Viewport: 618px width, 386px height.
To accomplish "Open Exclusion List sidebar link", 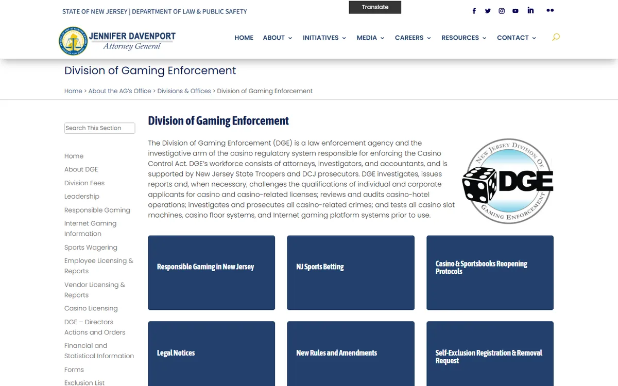I will coord(84,382).
